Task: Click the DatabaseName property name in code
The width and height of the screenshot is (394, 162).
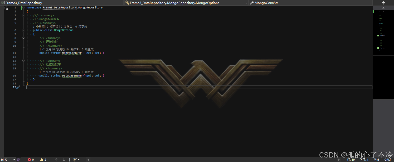Action: (72, 76)
